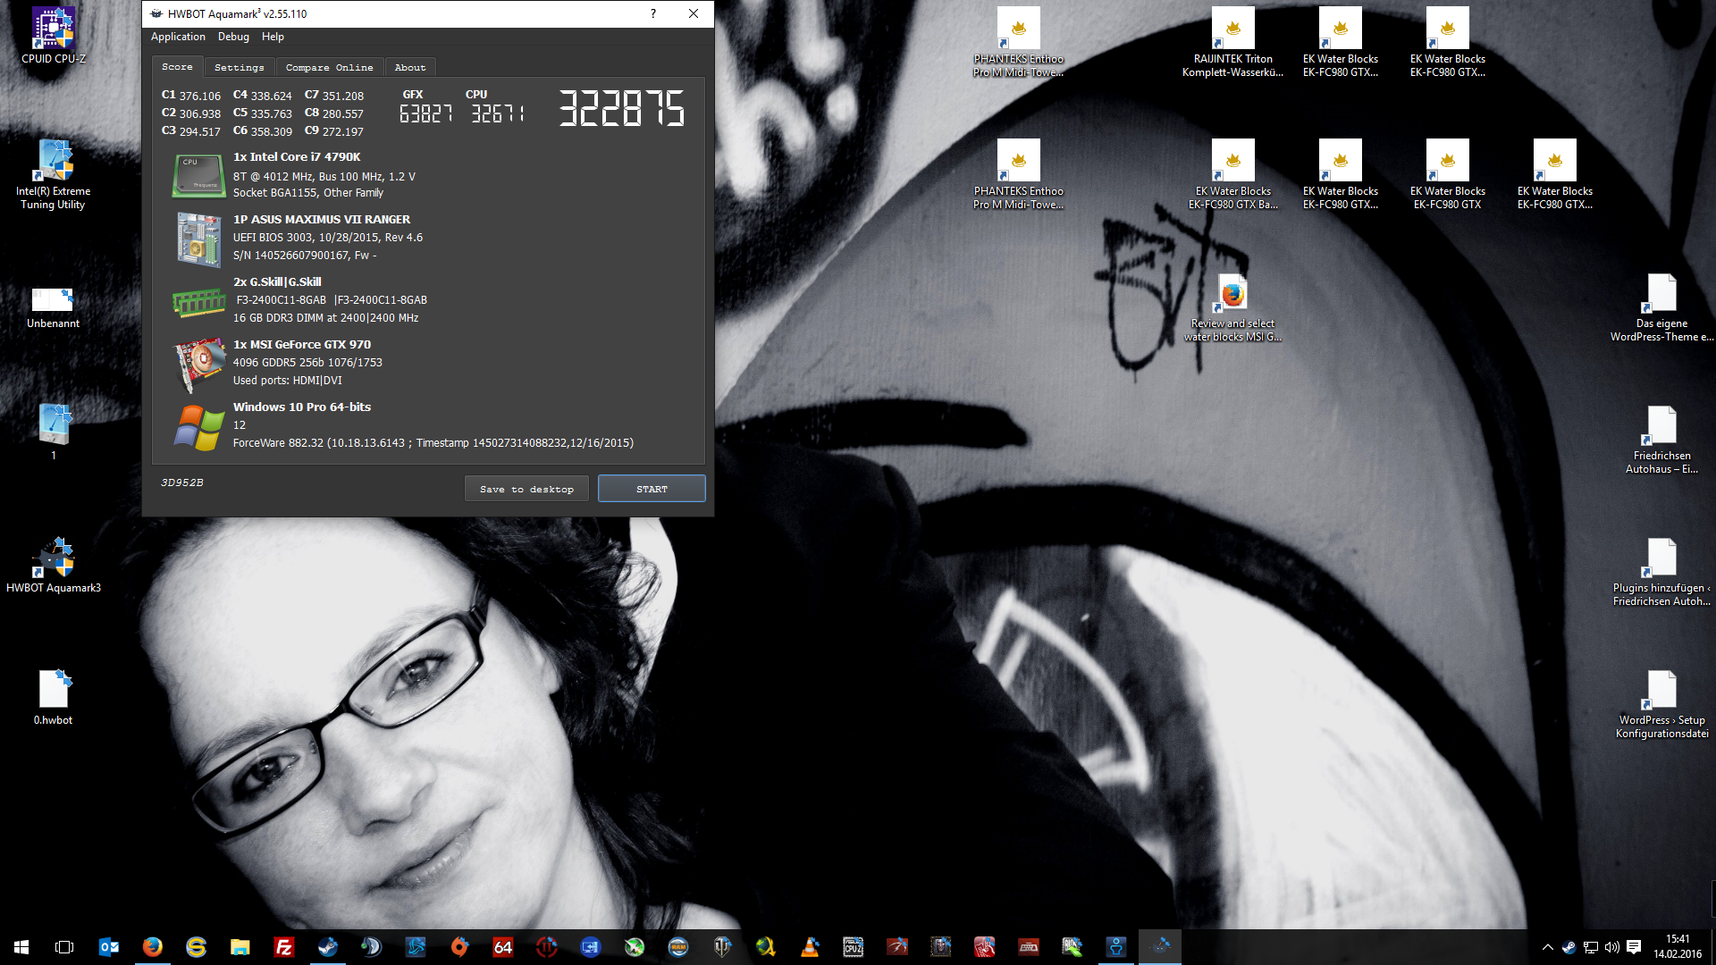Select RAIJINTEK Triton desktop shortcut

coord(1233,42)
